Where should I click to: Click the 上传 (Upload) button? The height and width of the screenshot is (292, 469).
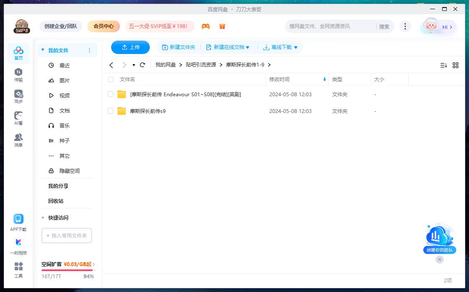(x=130, y=47)
